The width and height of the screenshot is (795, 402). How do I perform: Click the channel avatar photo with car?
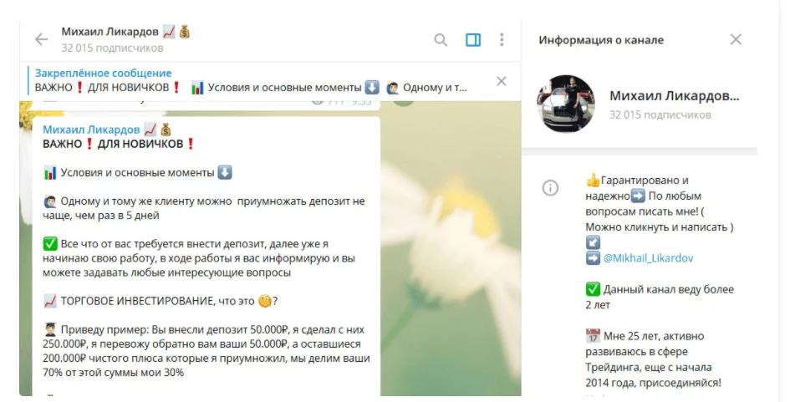coord(565,104)
